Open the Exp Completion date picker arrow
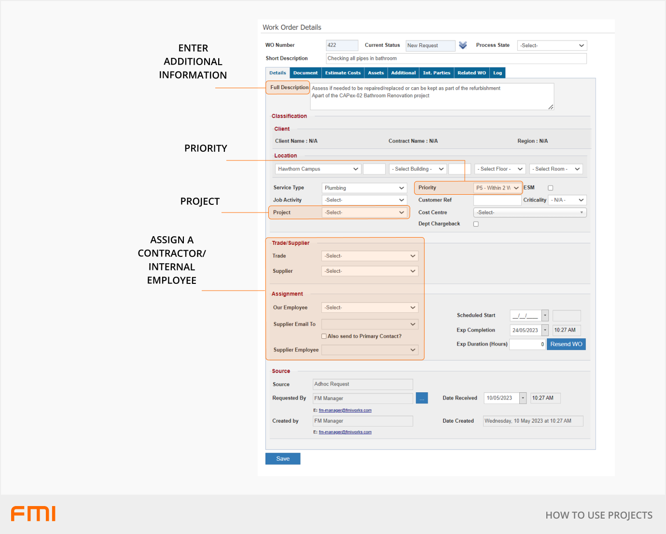This screenshot has height=534, width=666. coord(545,330)
